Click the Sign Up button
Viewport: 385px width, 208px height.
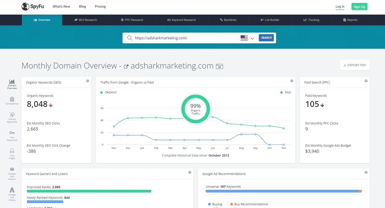[359, 7]
